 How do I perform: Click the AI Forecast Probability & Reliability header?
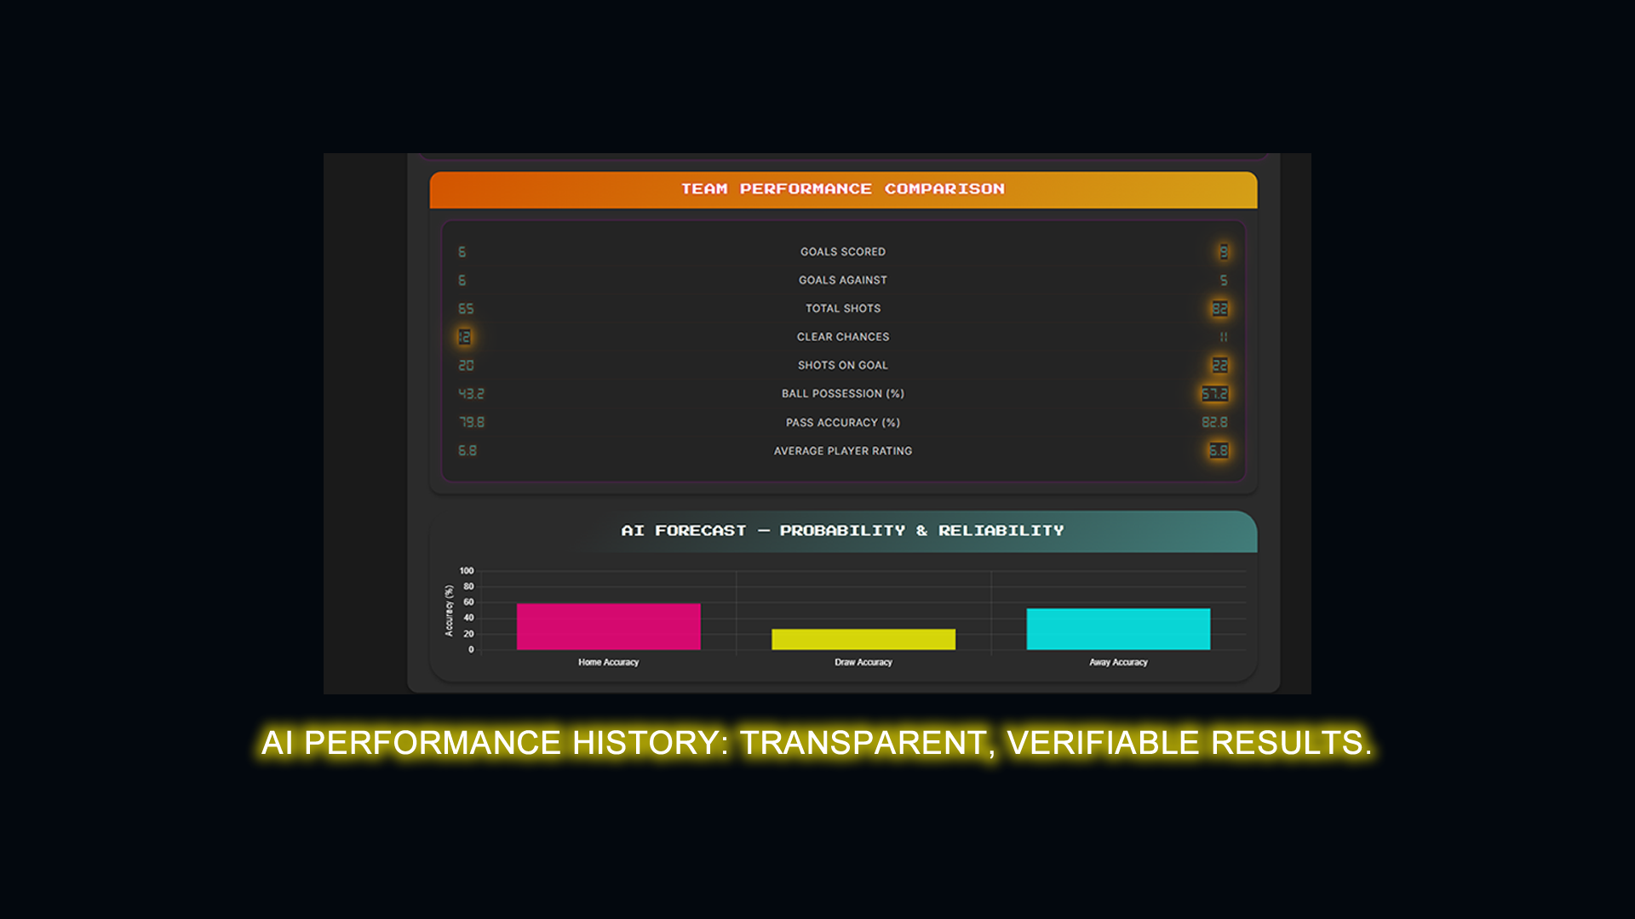click(842, 531)
